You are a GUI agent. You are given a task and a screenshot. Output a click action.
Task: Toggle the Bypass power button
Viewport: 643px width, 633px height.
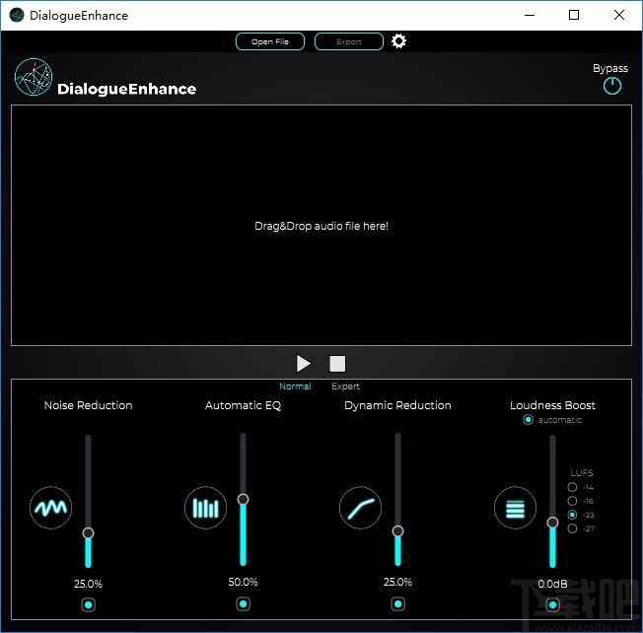pos(611,86)
